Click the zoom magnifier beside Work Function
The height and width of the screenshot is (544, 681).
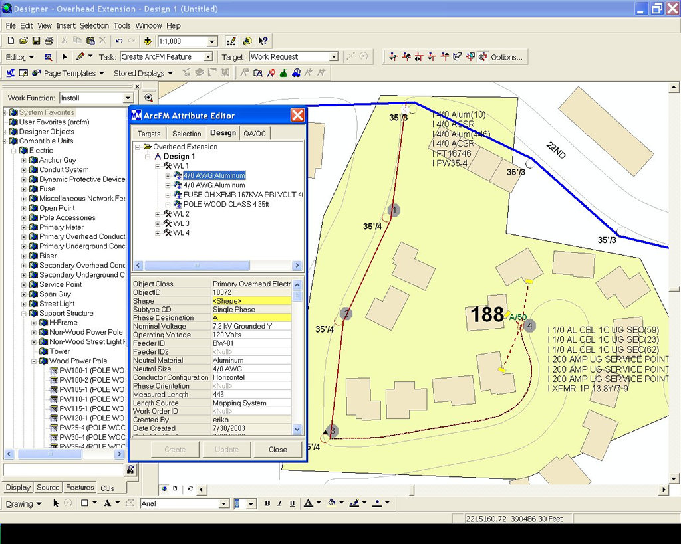(x=148, y=98)
